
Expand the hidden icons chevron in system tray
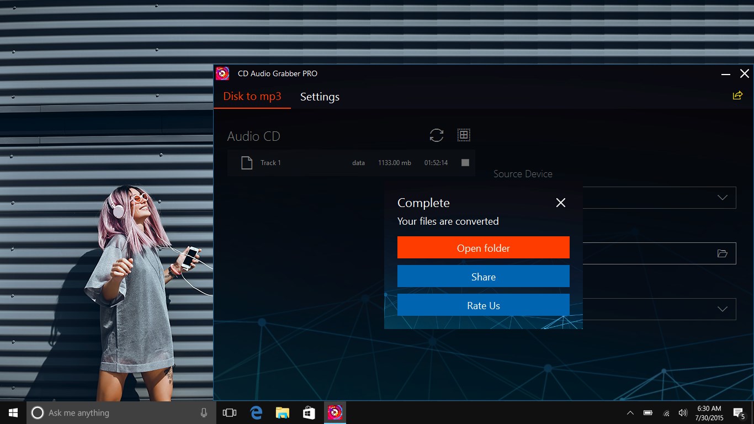point(630,412)
